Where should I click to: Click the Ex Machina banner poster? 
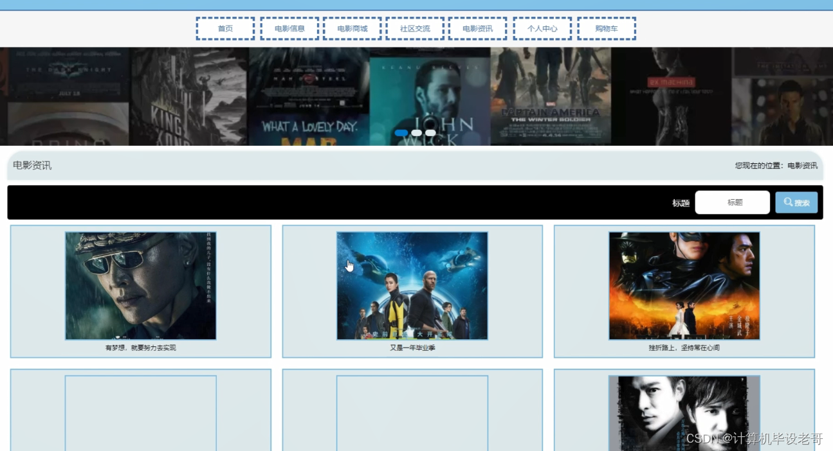pyautogui.click(x=671, y=96)
